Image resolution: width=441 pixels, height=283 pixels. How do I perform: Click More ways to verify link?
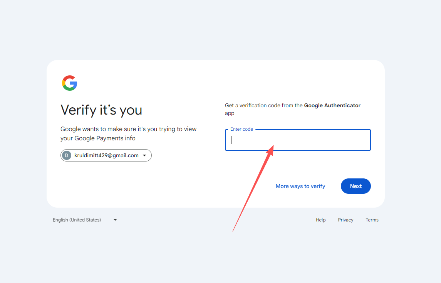(300, 186)
